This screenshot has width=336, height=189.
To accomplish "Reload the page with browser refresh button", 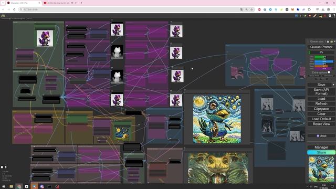I will (14, 9).
